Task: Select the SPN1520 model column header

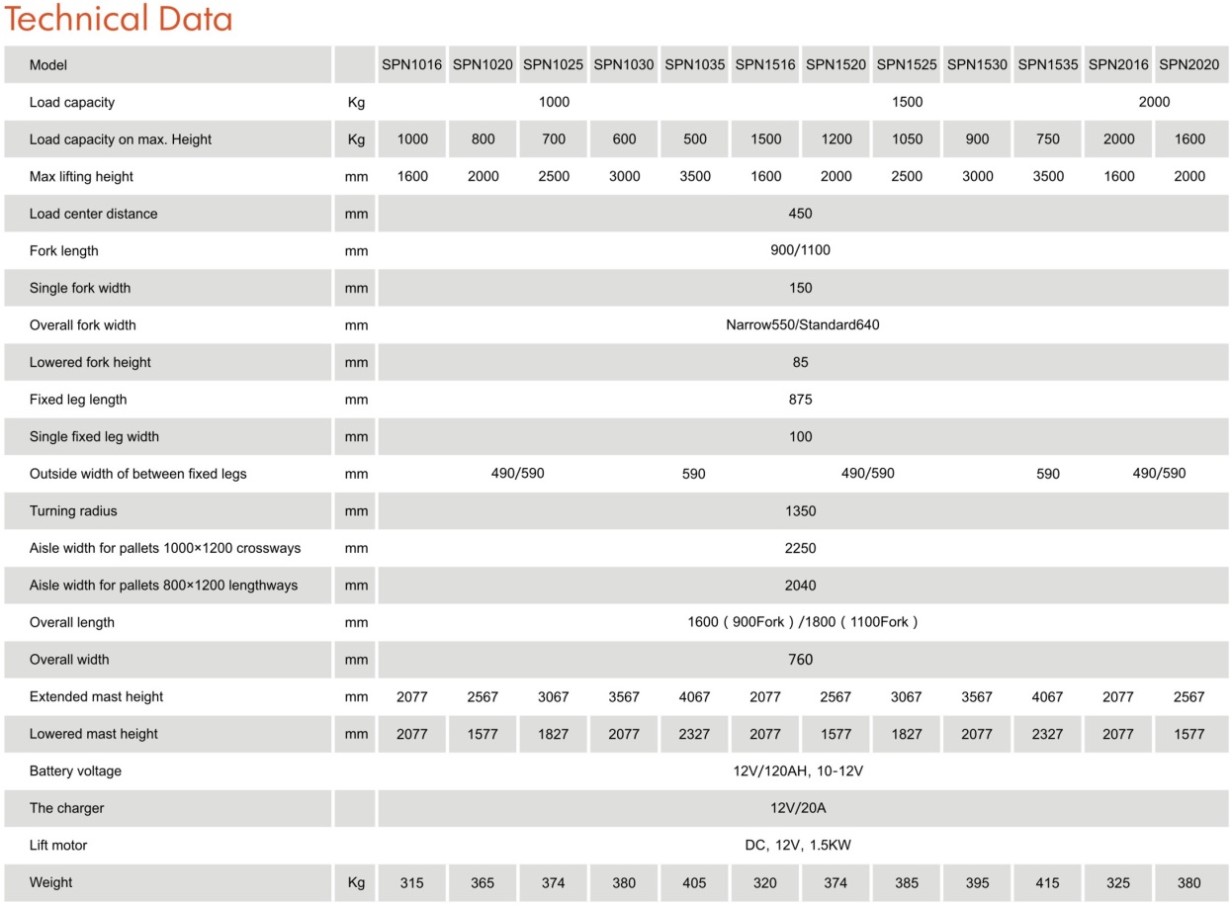Action: 836,65
